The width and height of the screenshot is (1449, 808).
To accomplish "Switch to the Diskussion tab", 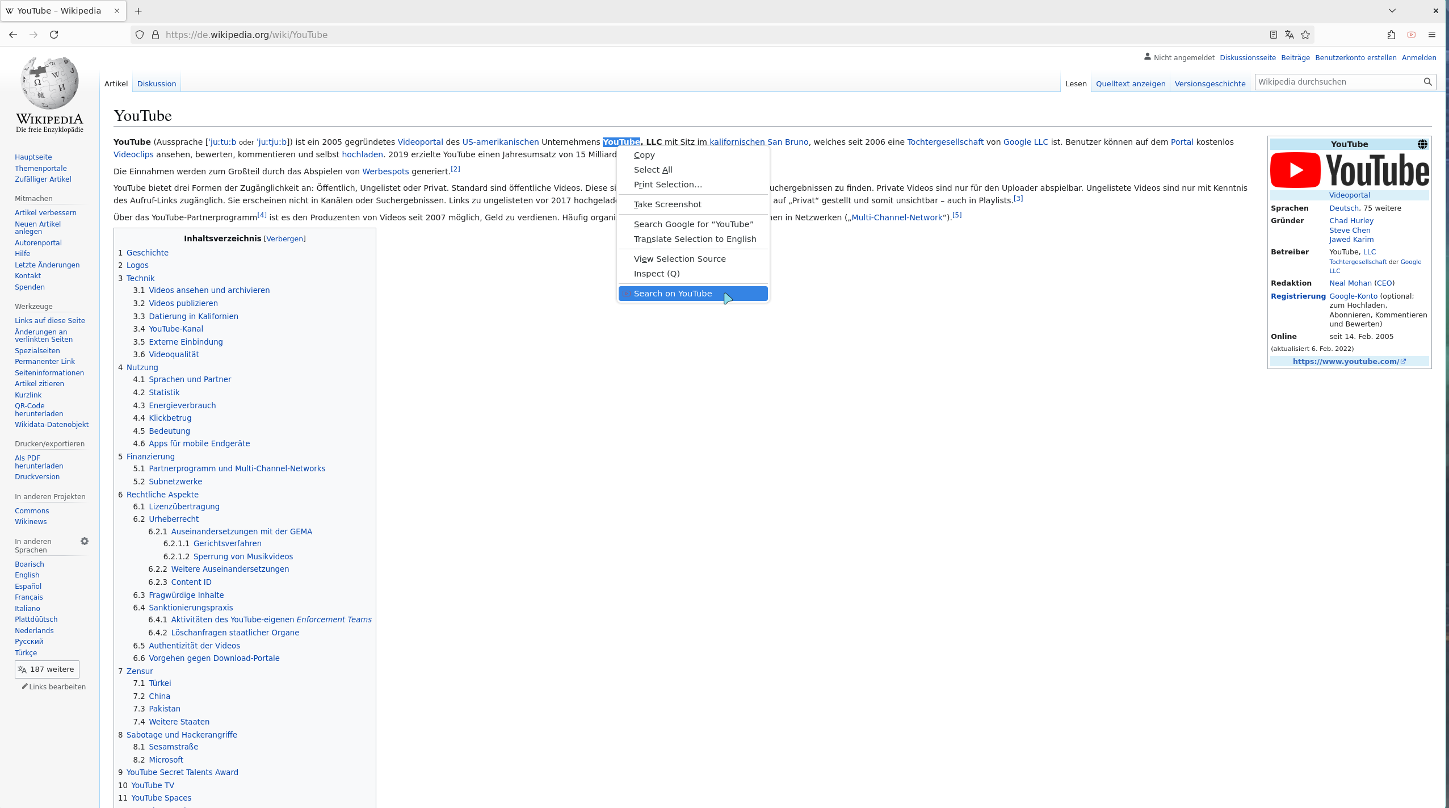I will click(157, 83).
